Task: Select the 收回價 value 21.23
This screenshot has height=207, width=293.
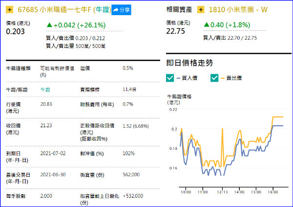Action: (x=46, y=125)
